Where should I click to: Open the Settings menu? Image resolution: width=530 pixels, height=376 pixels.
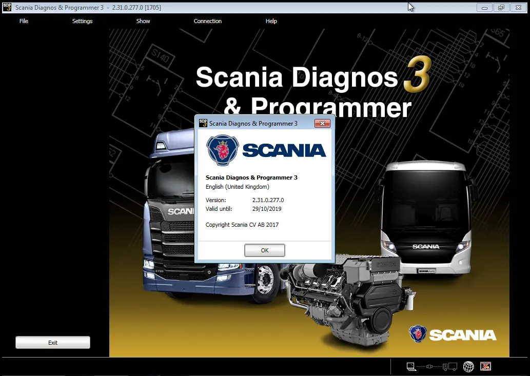tap(82, 21)
